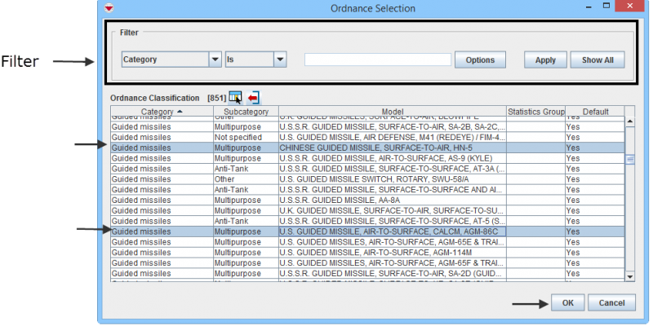This screenshot has width=653, height=326.
Task: Click the vertical scrollbar thumb
Action: pos(629,159)
